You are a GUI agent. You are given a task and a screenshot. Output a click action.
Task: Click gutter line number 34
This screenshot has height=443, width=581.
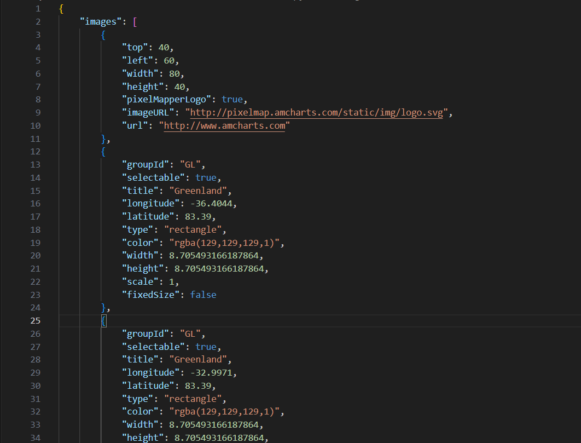coord(36,437)
